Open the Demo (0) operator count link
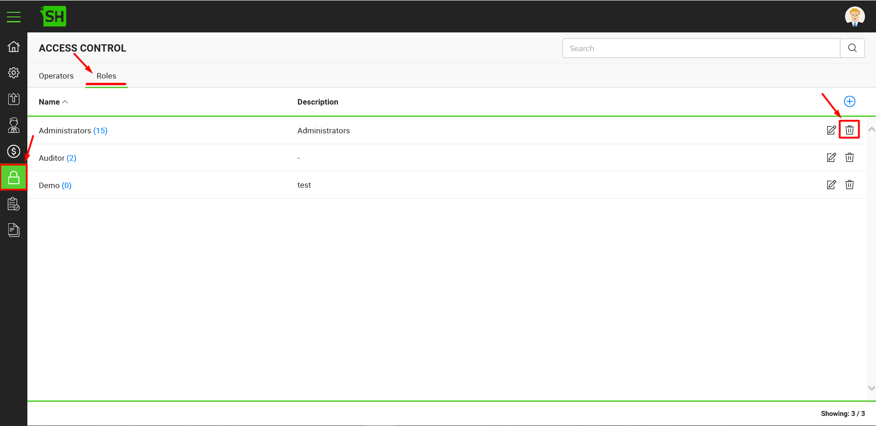Image resolution: width=876 pixels, height=426 pixels. [x=67, y=185]
